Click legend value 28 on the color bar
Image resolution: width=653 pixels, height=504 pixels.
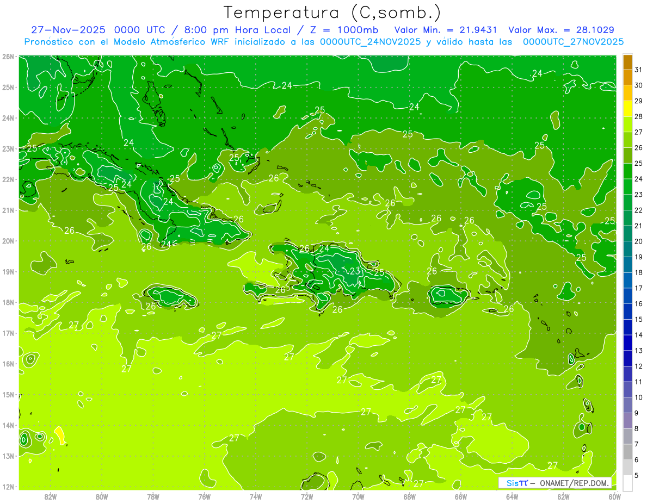[x=639, y=116]
